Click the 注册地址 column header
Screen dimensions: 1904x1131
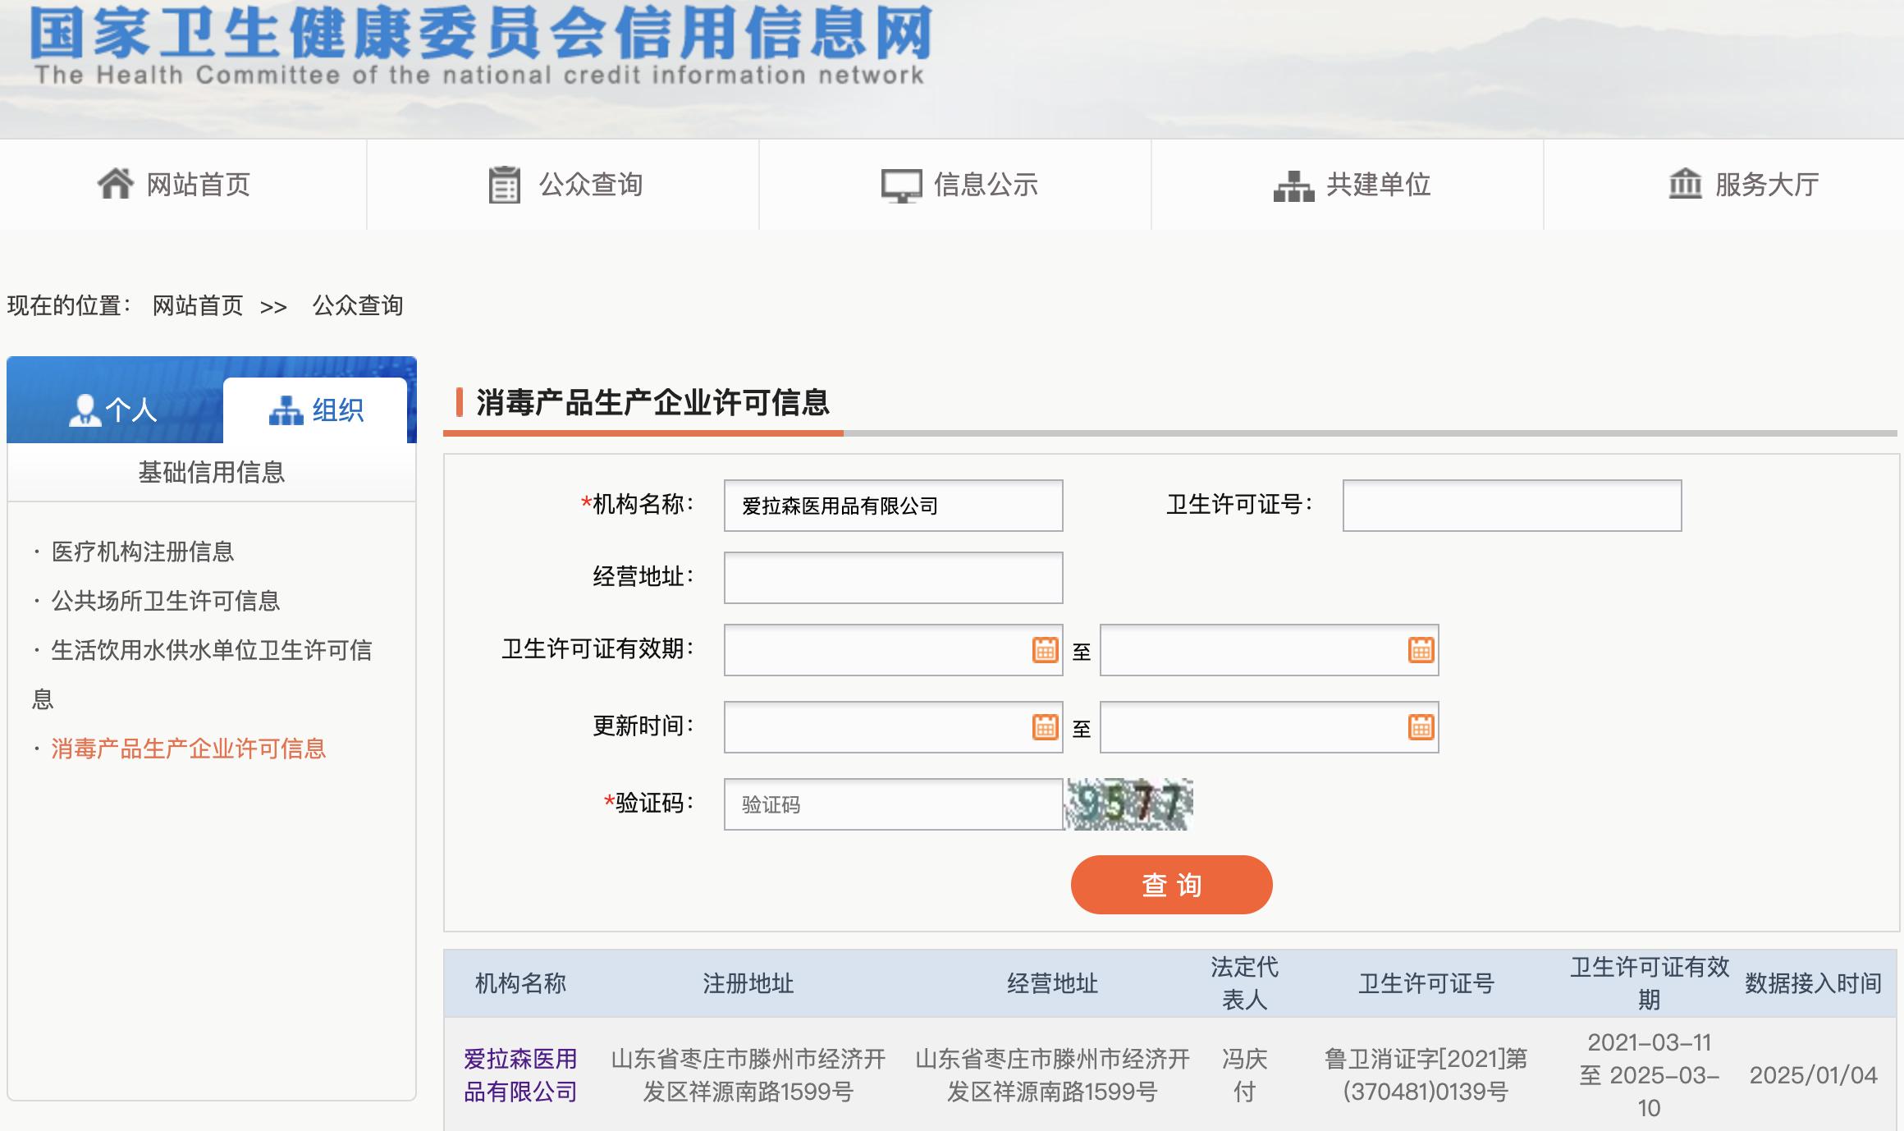pos(748,983)
